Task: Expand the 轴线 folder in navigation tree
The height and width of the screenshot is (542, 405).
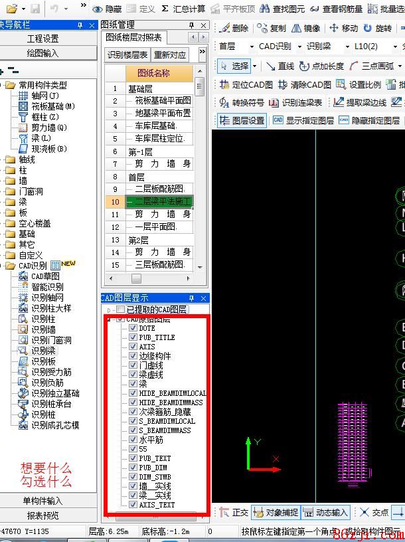Action: [x=9, y=159]
